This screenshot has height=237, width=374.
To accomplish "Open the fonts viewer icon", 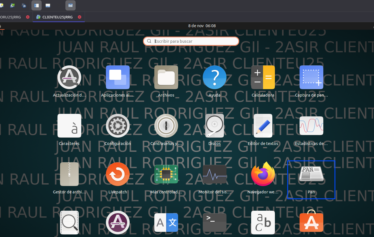I will tap(263, 223).
